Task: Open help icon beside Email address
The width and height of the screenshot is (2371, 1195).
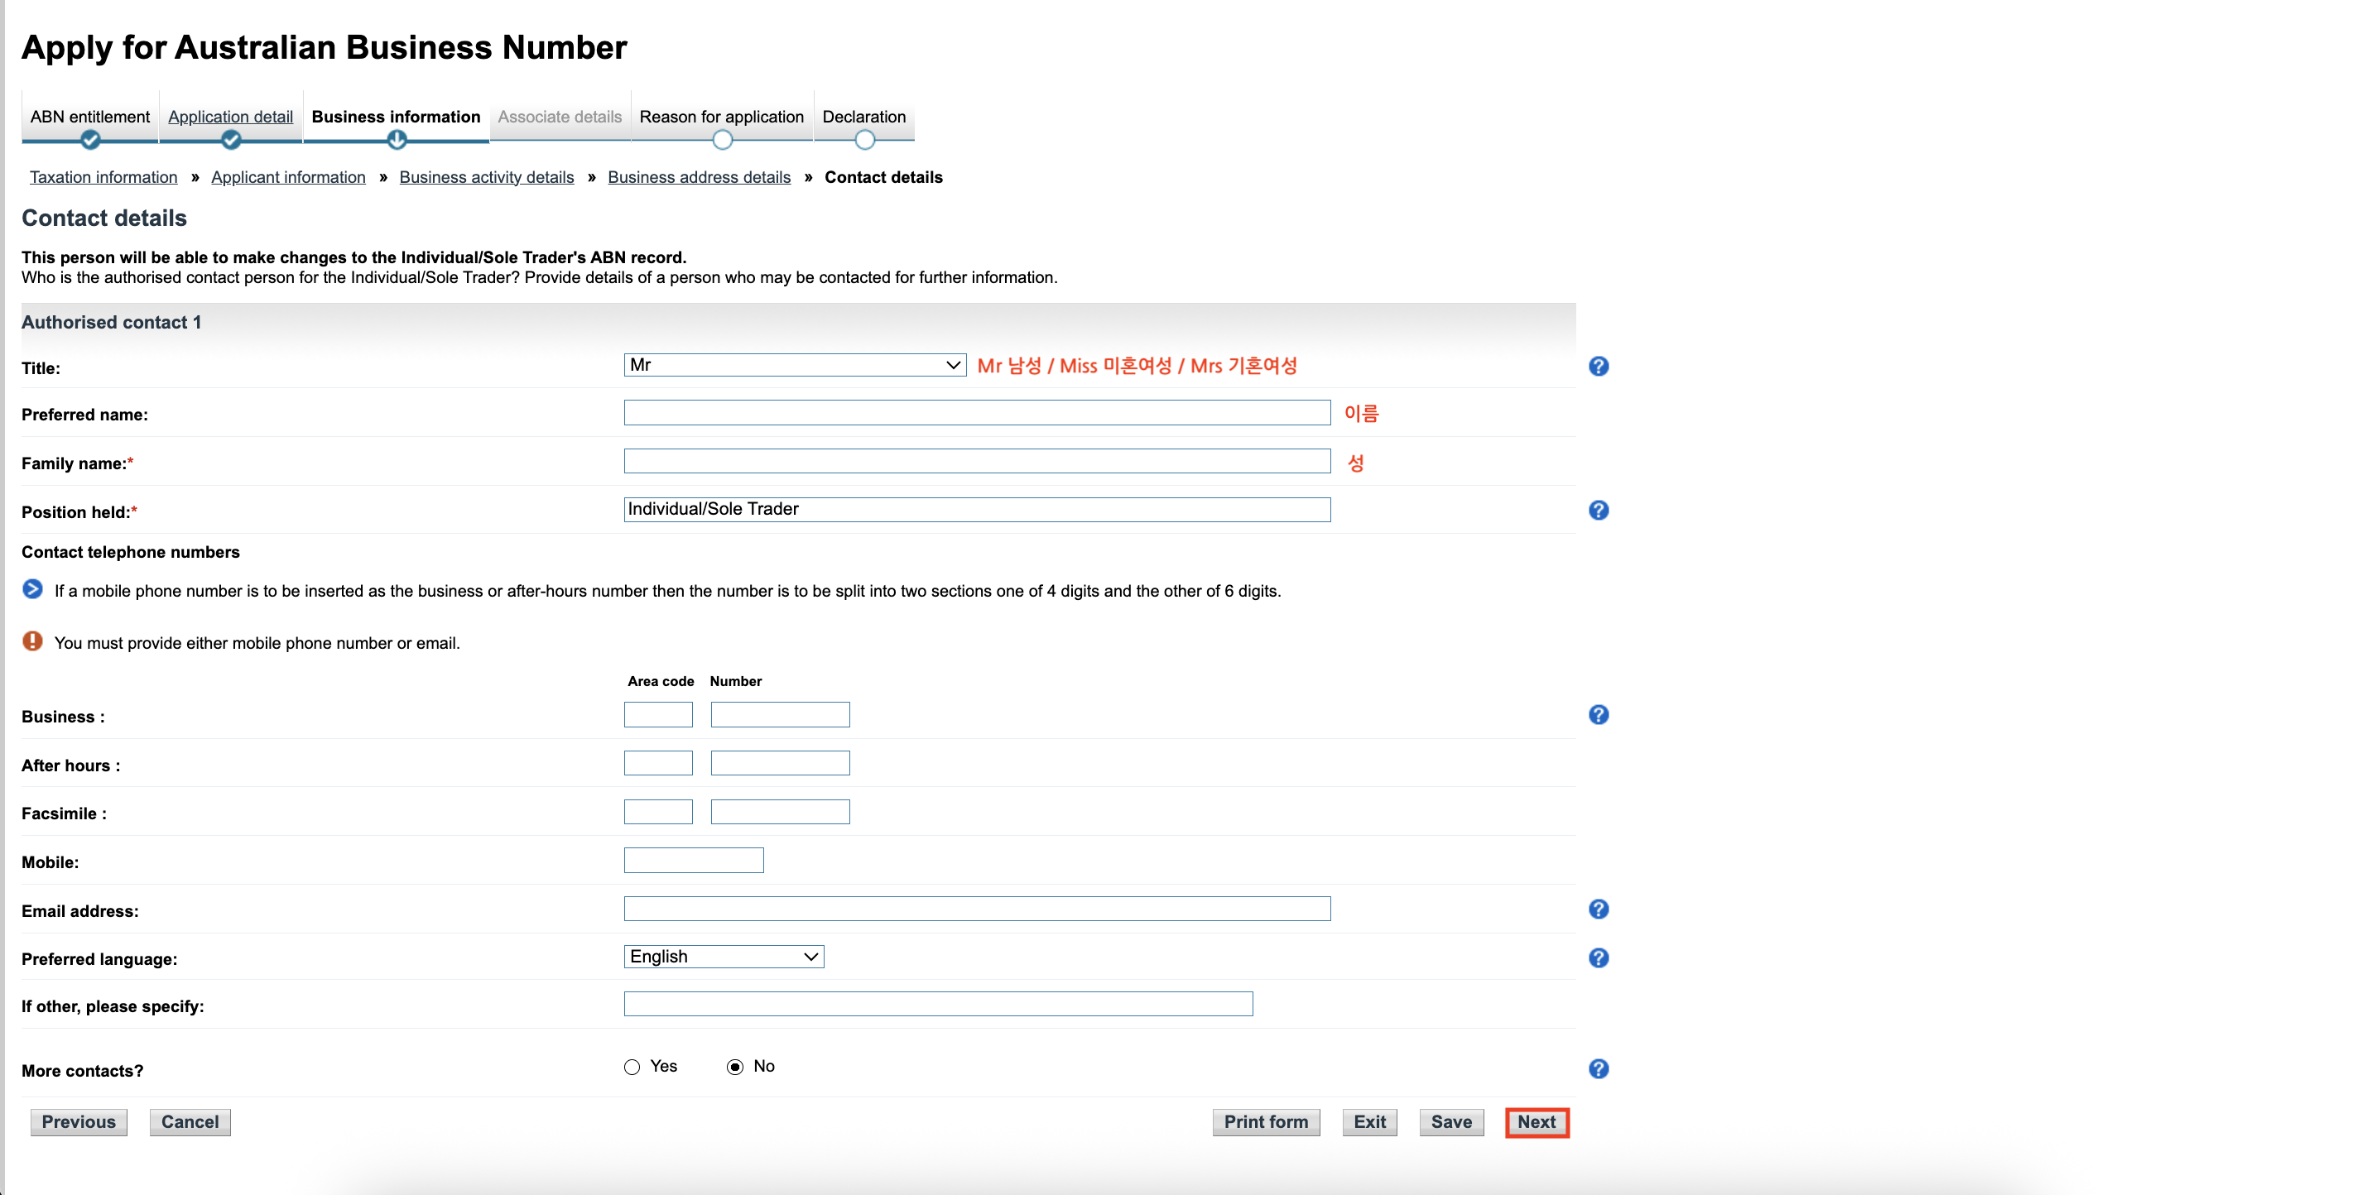Action: pos(1598,909)
